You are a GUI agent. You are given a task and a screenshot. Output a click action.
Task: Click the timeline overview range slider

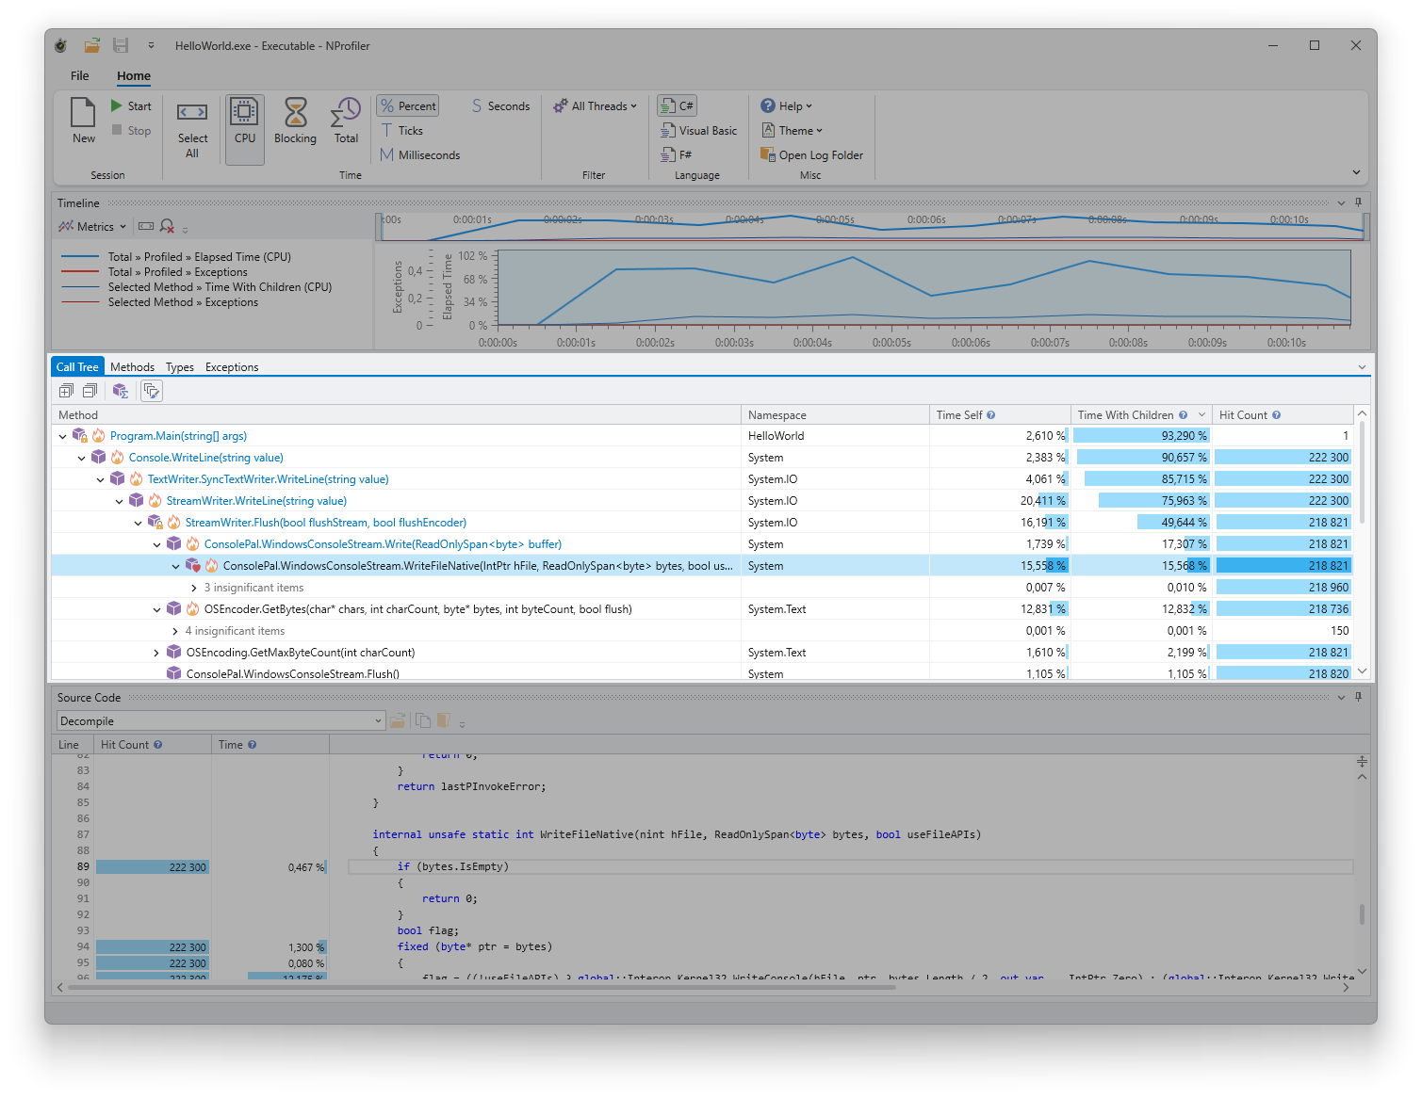coord(872,226)
